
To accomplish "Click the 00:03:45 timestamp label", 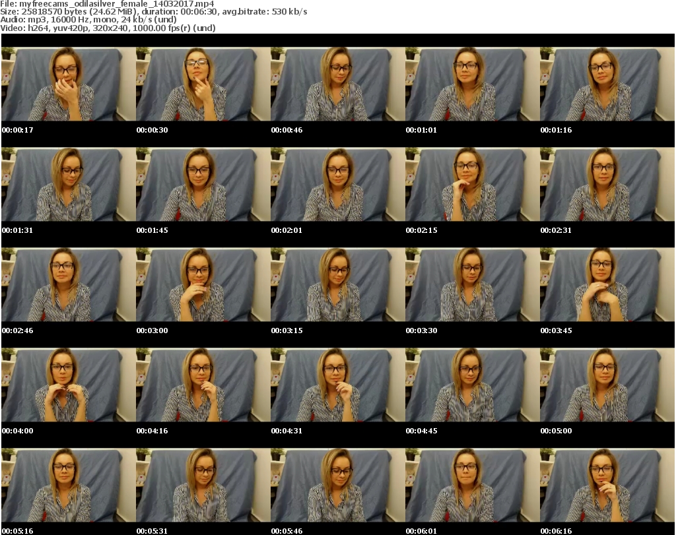I will tap(556, 330).
